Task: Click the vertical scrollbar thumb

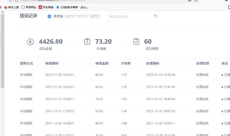Action: click(x=2, y=51)
